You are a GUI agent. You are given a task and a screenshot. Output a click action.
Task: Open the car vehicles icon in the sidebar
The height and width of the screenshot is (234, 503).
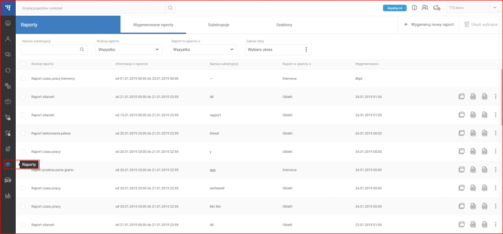[8, 180]
